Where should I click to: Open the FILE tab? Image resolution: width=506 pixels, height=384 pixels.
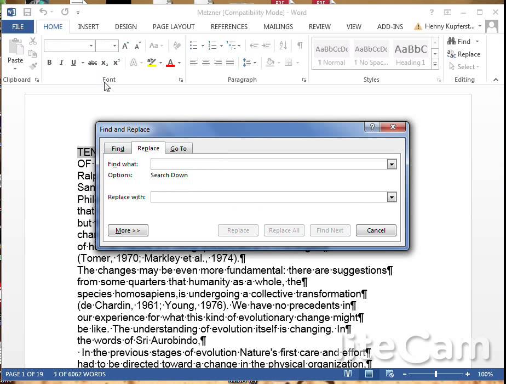coord(18,26)
